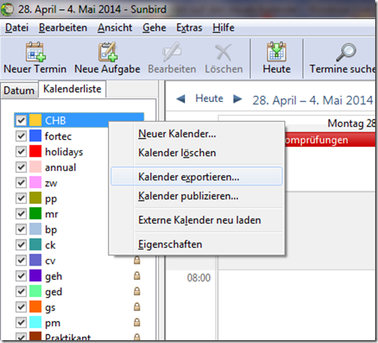Toggle the pp calendar checkbox

tap(21, 198)
